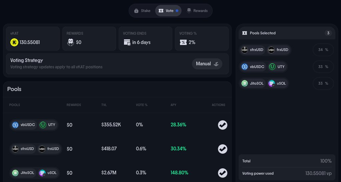Click the JitoSOL token icon in pools table
Image resolution: width=341 pixels, height=182 pixels.
pos(15,173)
